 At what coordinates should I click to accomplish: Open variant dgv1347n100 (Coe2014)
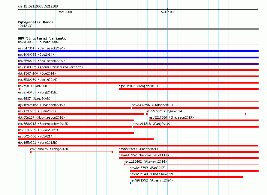point(37,73)
